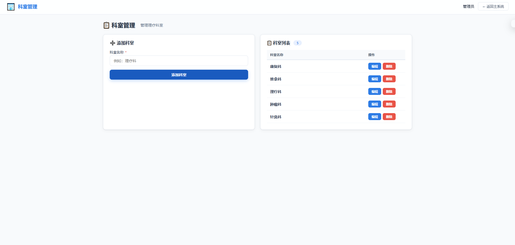Delete the 推拿科 department
This screenshot has width=515, height=245.
click(389, 79)
